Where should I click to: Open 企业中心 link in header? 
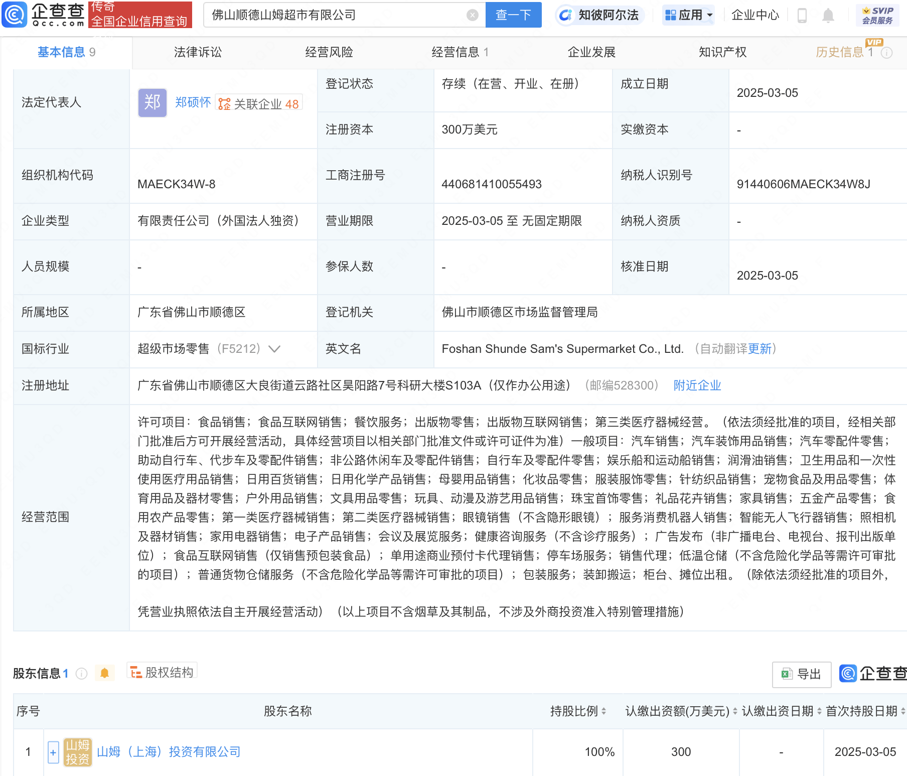pos(755,15)
